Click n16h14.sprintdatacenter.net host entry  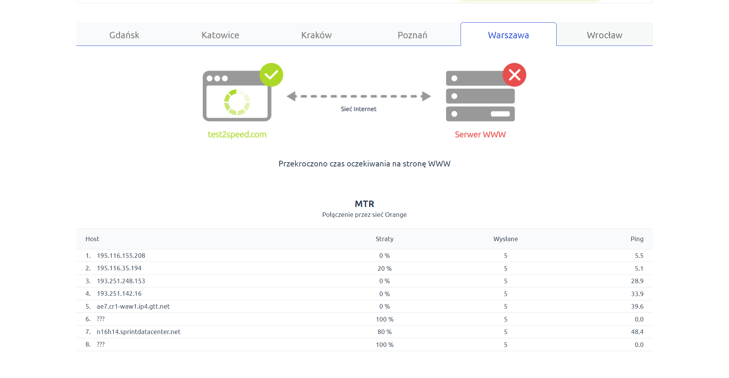click(138, 332)
